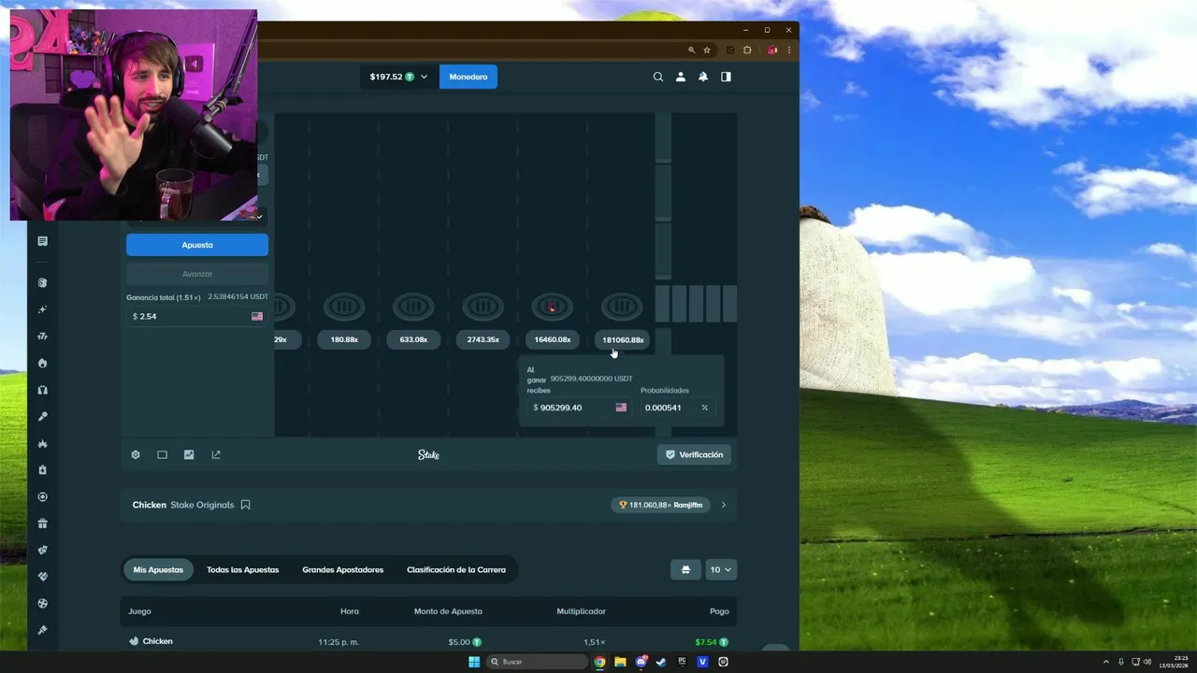The height and width of the screenshot is (673, 1197).
Task: Click the Ganancia total 2.54 field
Action: click(x=197, y=316)
